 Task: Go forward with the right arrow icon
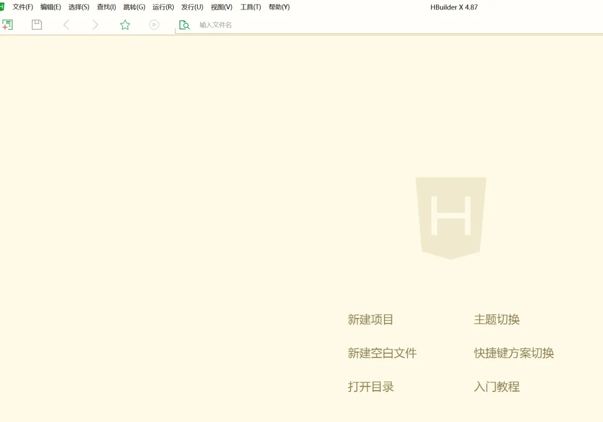(95, 25)
